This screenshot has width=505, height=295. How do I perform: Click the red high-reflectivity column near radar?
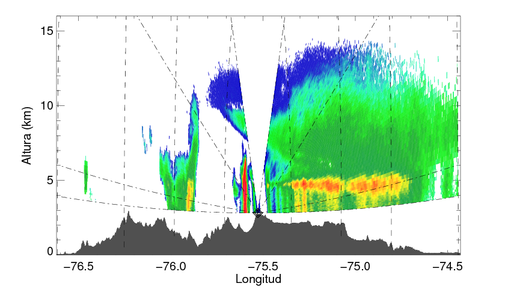(x=245, y=185)
